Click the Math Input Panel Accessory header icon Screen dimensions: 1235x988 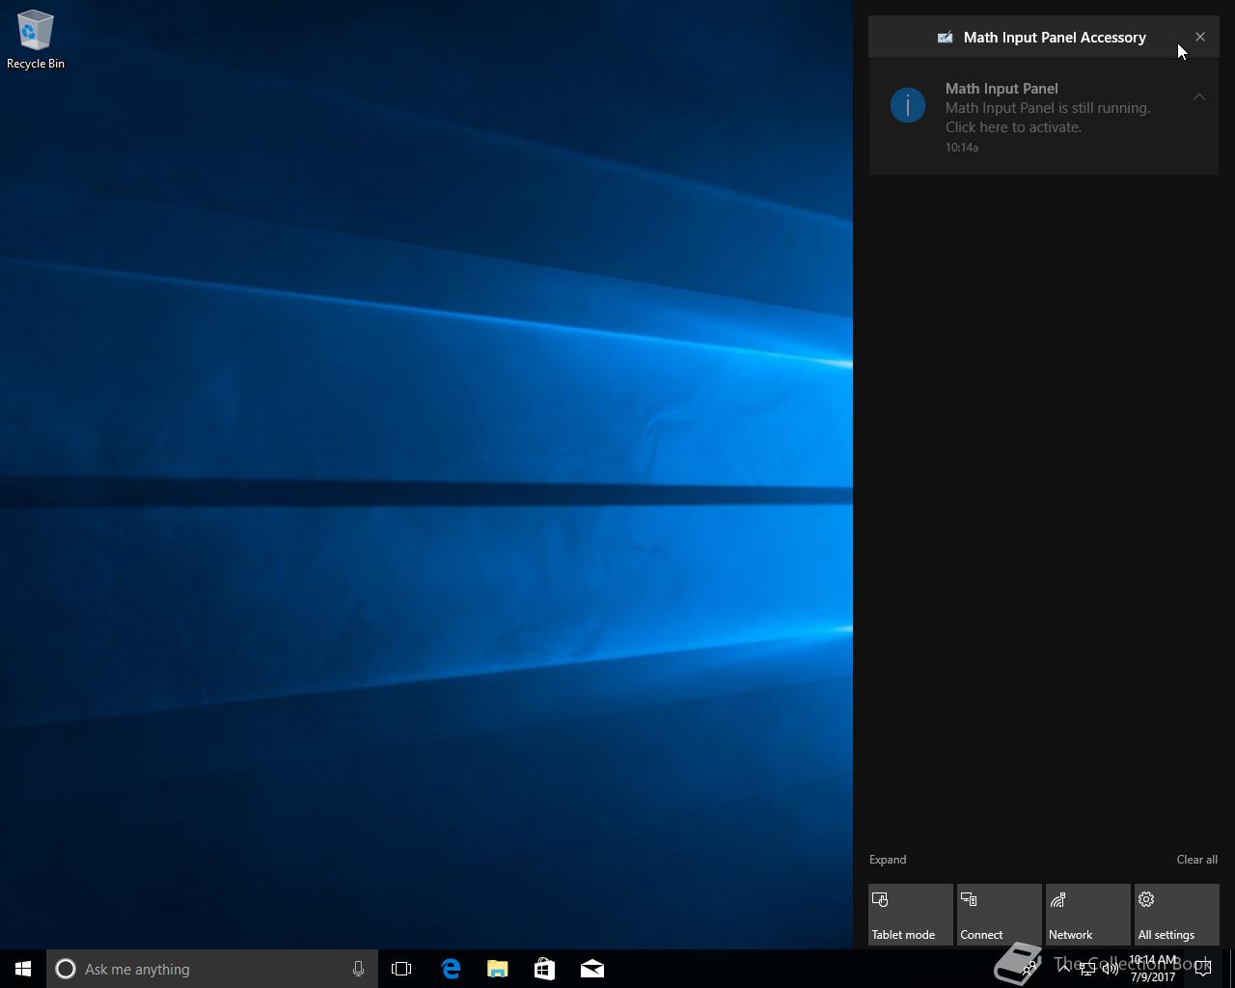click(x=945, y=38)
